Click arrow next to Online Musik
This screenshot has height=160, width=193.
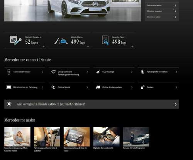(x=87, y=87)
